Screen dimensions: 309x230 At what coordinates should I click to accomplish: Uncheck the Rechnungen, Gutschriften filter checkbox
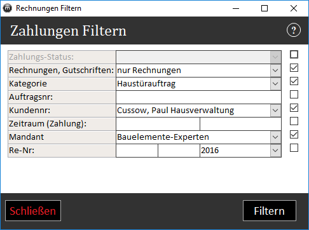[294, 68]
